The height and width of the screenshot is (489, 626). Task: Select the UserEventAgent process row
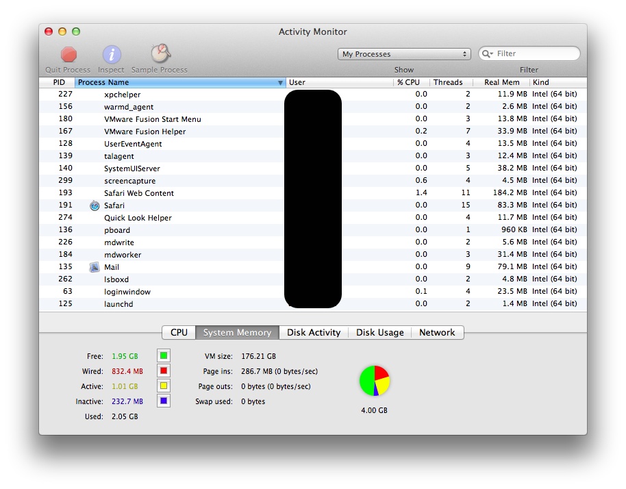click(312, 144)
